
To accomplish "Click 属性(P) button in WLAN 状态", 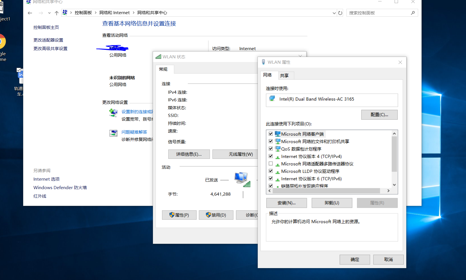I will tap(179, 215).
